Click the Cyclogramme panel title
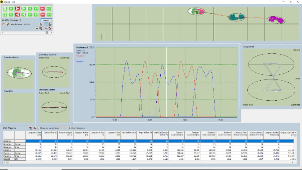 (248, 47)
